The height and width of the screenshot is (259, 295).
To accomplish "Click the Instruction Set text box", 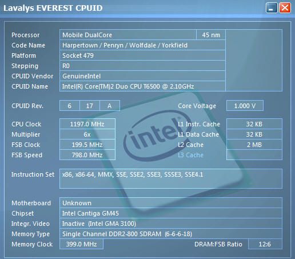I will point(171,178).
